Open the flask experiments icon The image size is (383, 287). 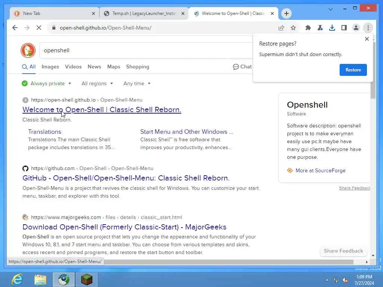(320, 28)
